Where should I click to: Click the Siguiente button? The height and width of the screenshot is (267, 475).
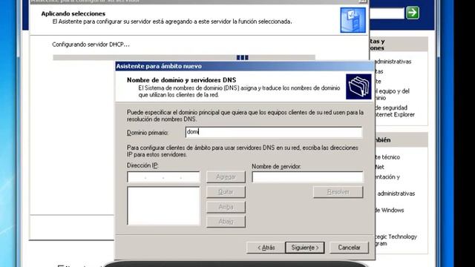(x=305, y=248)
